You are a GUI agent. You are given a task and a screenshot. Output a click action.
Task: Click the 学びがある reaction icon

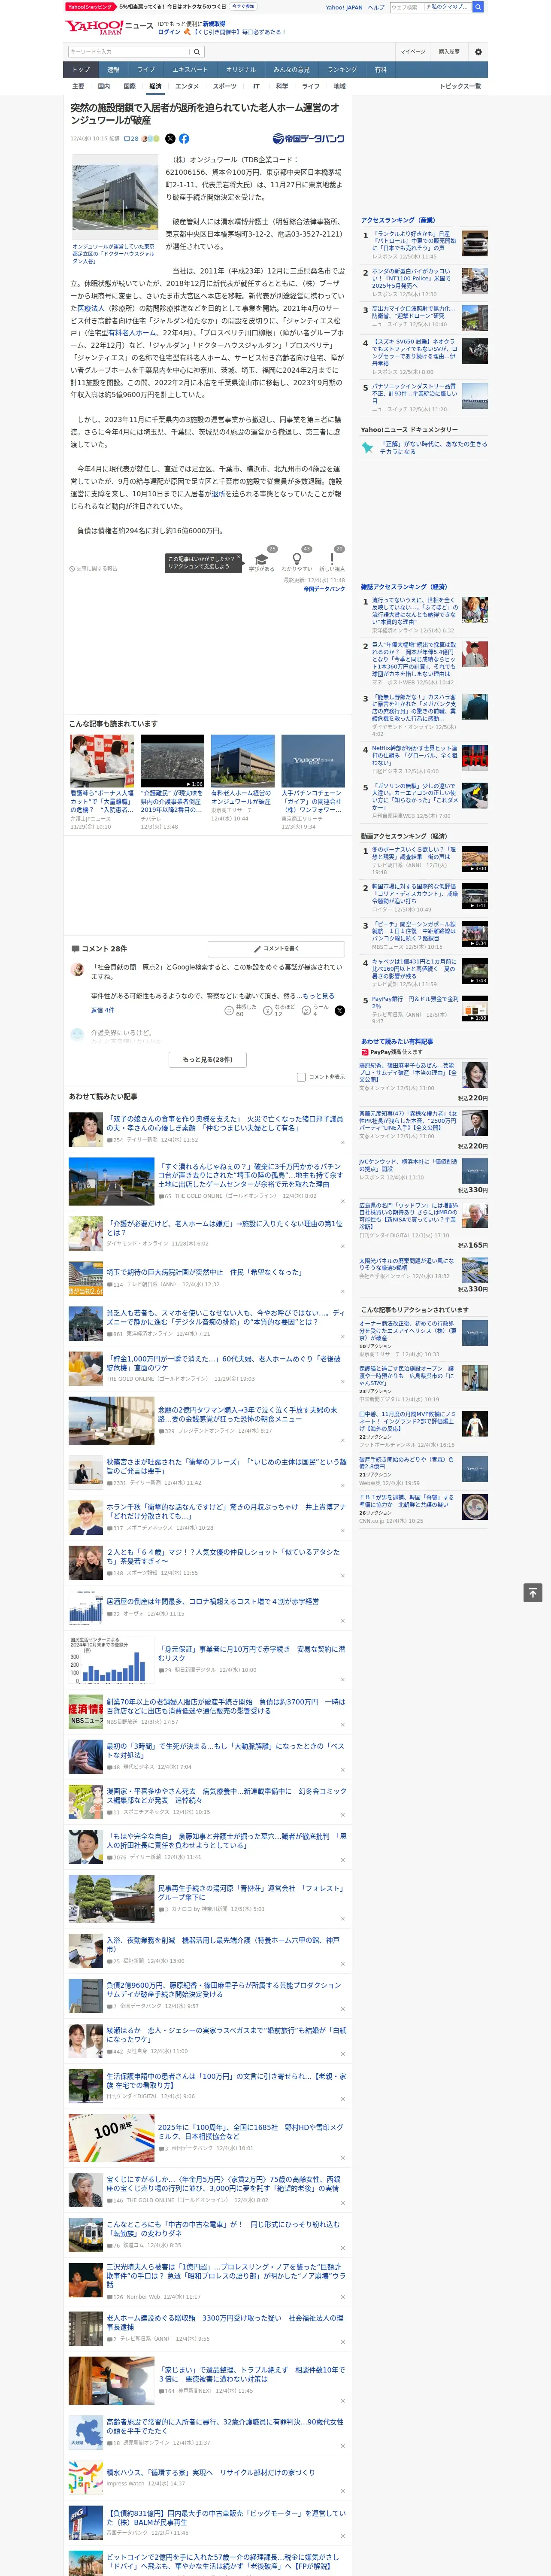click(262, 558)
